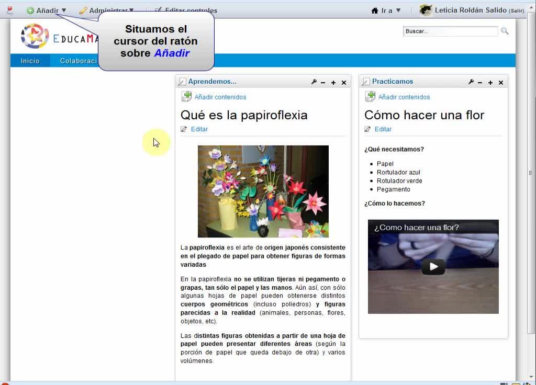
Task: Open the Añadir dropdown menu
Action: pos(47,10)
